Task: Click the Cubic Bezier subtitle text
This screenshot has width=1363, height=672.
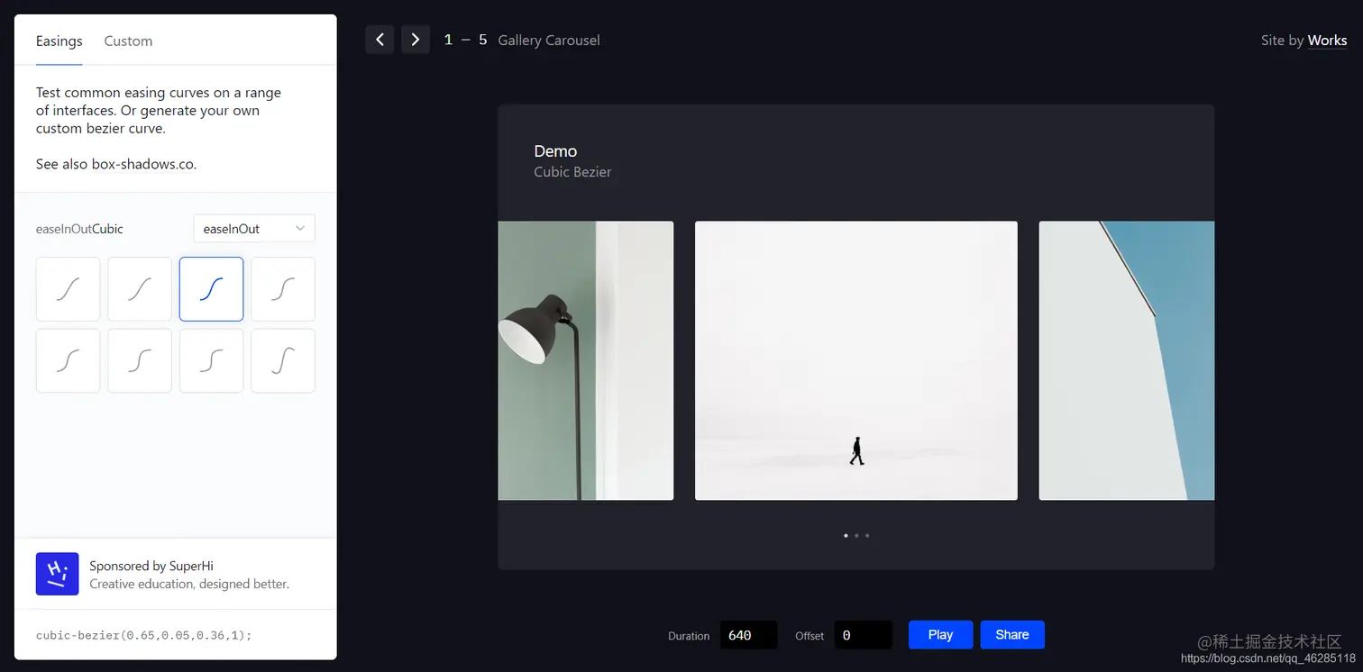Action: click(572, 171)
